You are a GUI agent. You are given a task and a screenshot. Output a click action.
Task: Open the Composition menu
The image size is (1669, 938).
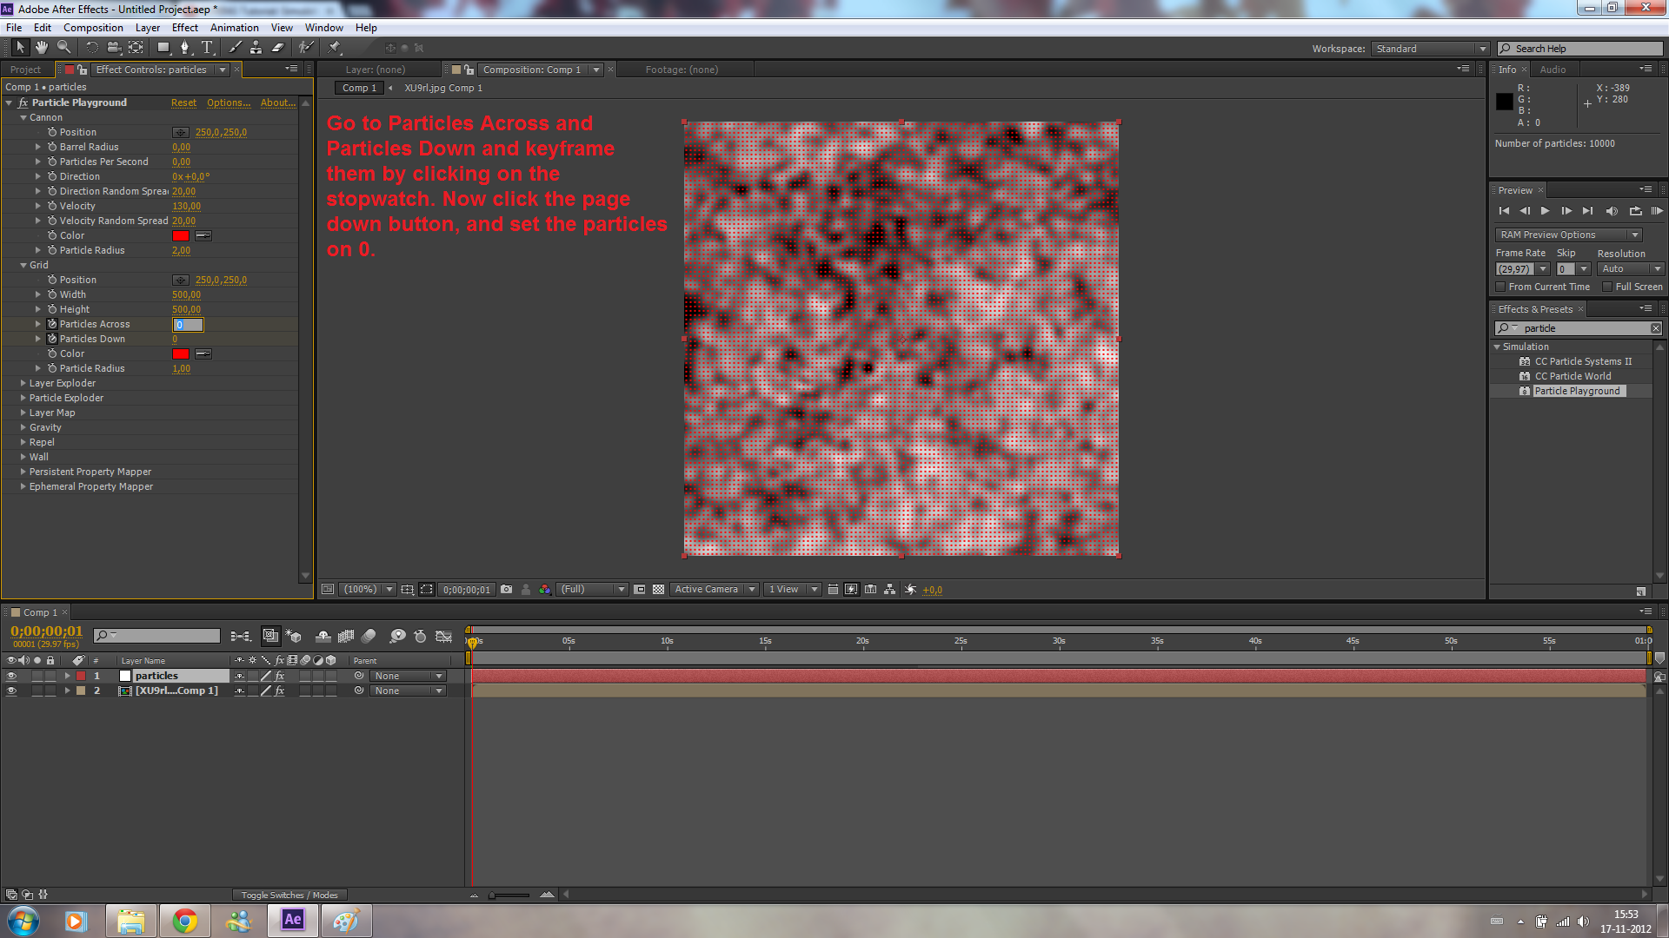(x=93, y=28)
